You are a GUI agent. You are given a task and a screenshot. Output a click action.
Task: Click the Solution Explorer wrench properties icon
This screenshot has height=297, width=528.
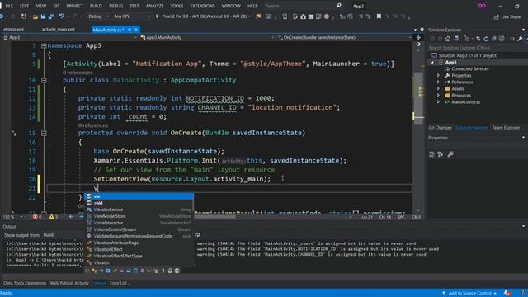[x=520, y=39]
